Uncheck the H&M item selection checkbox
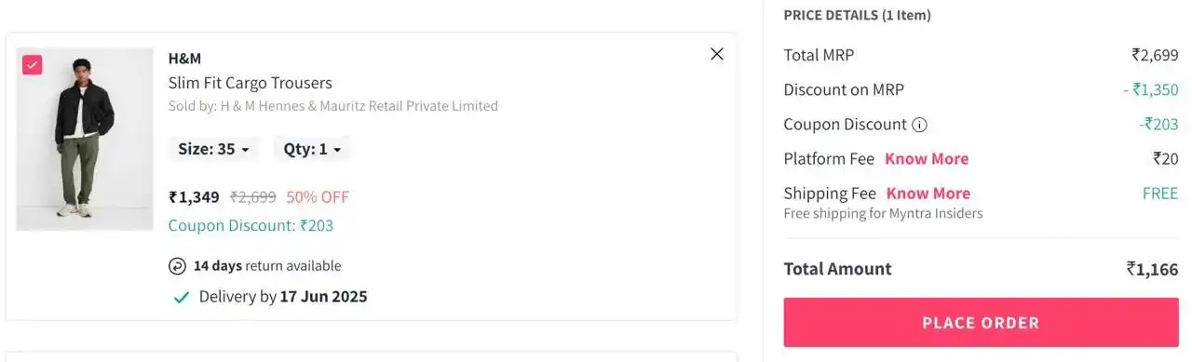This screenshot has width=1192, height=362. pyautogui.click(x=33, y=65)
